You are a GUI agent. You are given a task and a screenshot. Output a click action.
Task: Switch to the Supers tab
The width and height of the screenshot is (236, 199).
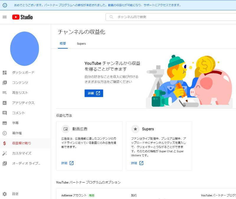pos(81,44)
